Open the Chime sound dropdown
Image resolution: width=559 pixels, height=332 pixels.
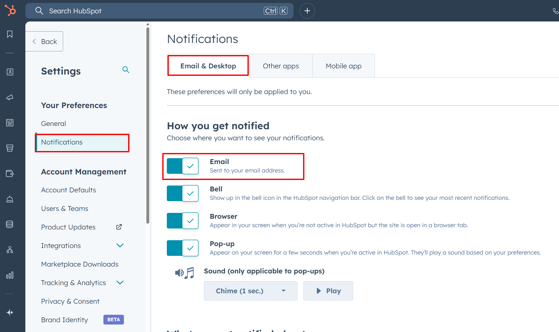(250, 291)
